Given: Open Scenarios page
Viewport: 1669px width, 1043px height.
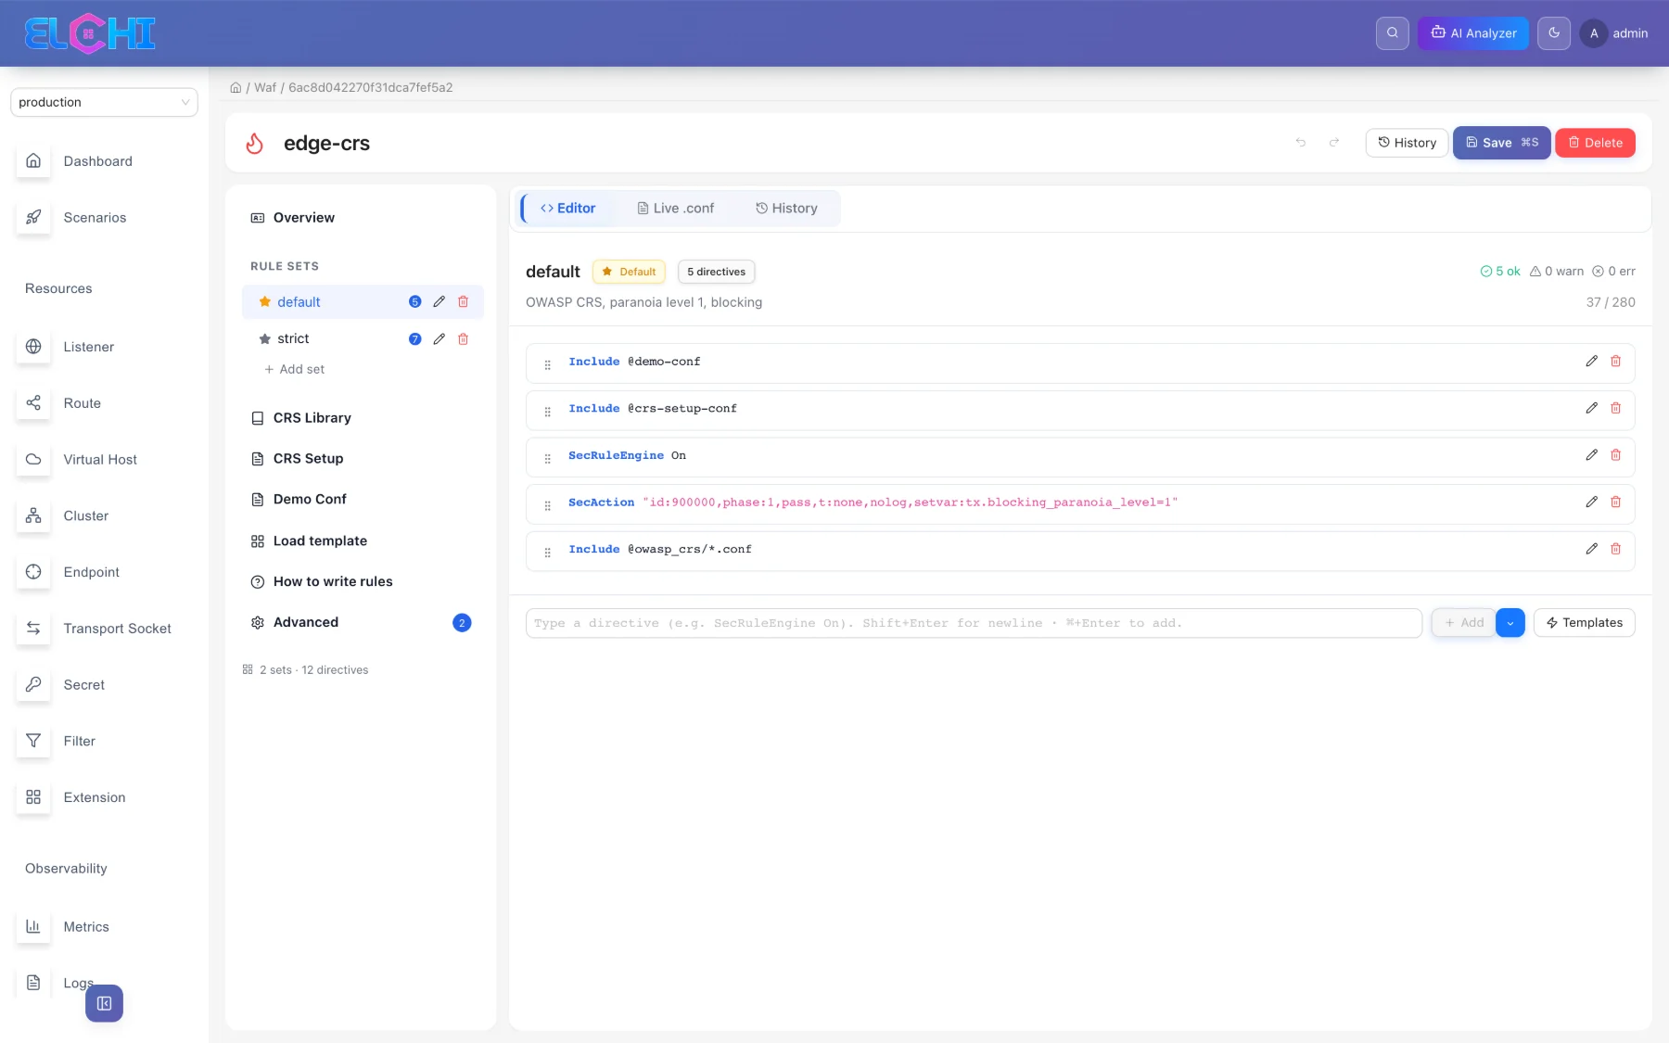Looking at the screenshot, I should (x=95, y=218).
